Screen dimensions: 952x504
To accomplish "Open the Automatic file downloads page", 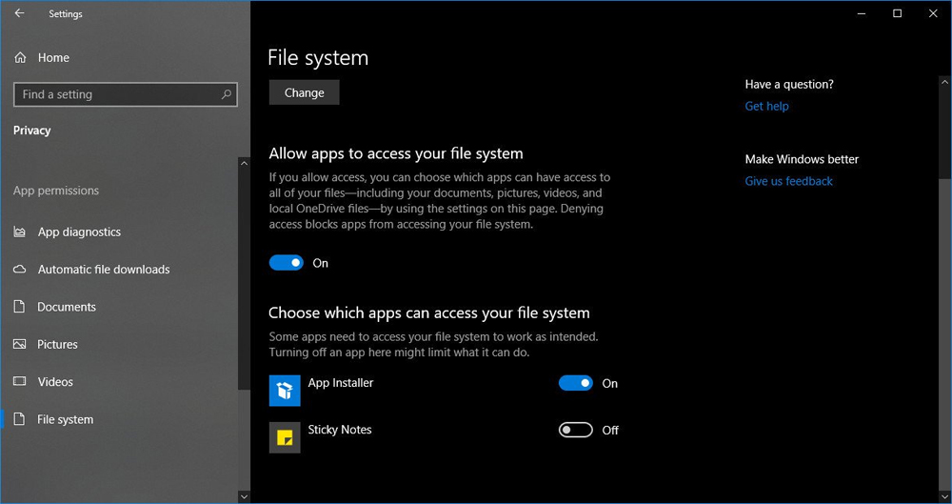I will coord(103,270).
